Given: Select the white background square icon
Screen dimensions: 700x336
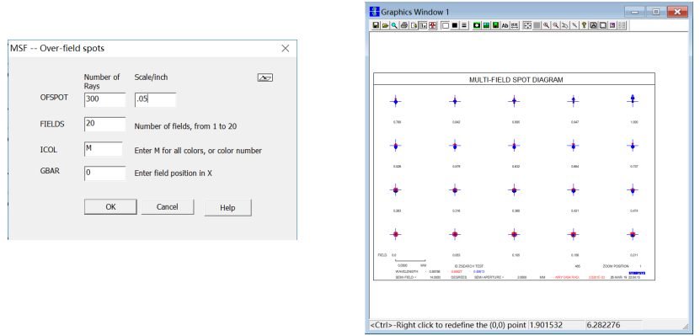Looking at the screenshot, I should (x=446, y=25).
